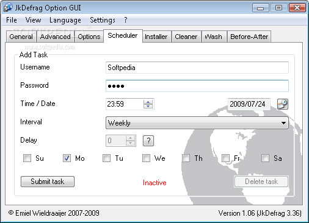
Task: Click the Submit task button
Action: 48,182
